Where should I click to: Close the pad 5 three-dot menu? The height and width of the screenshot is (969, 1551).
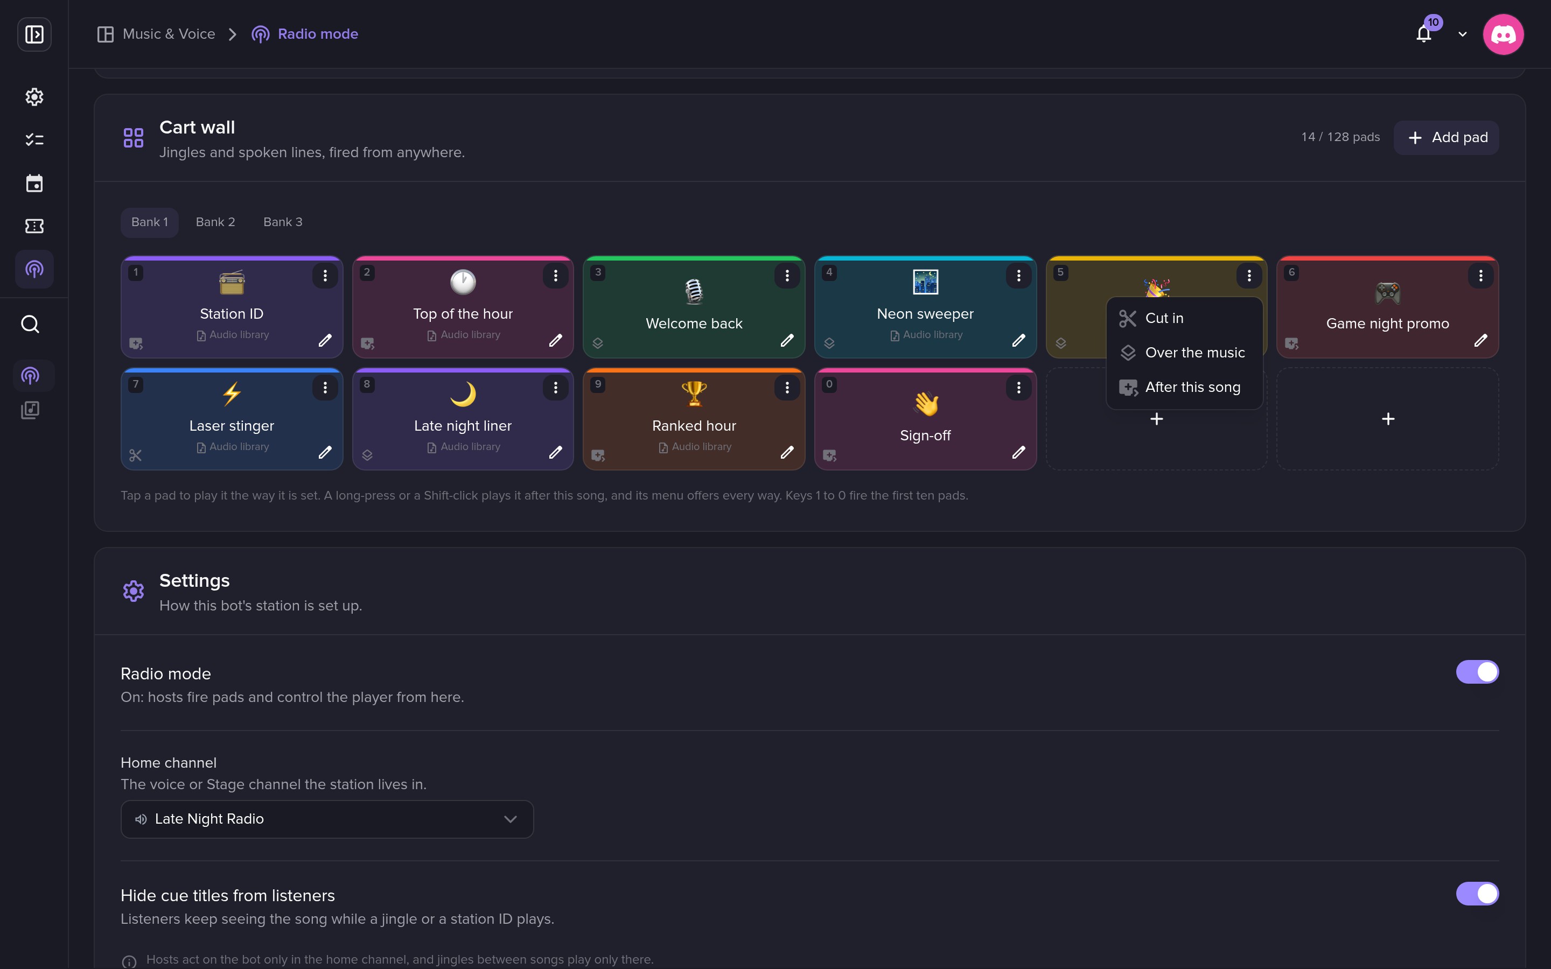click(x=1249, y=276)
